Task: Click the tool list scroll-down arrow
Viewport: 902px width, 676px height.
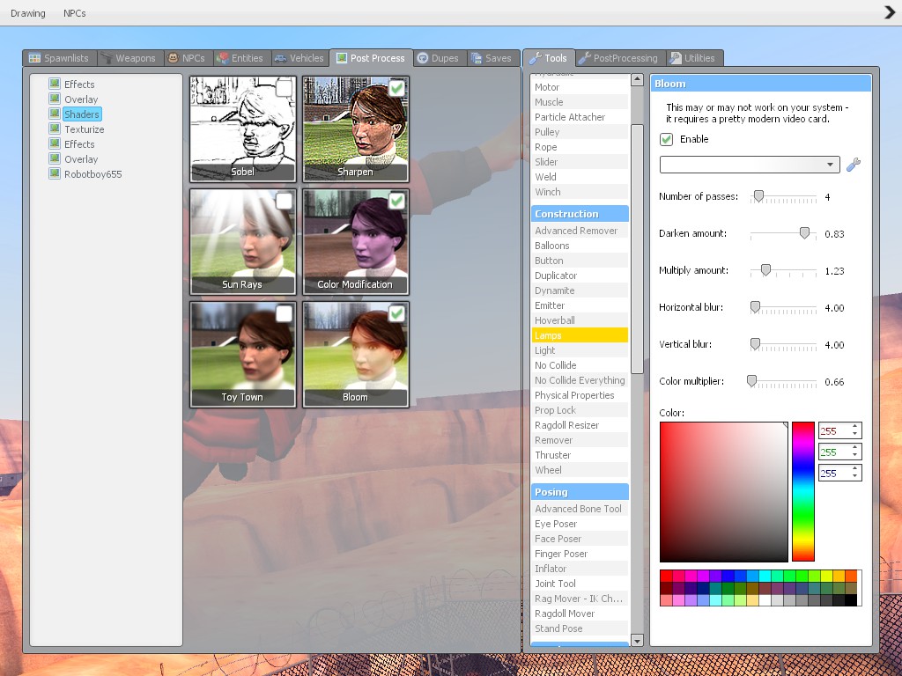Action: coord(637,640)
